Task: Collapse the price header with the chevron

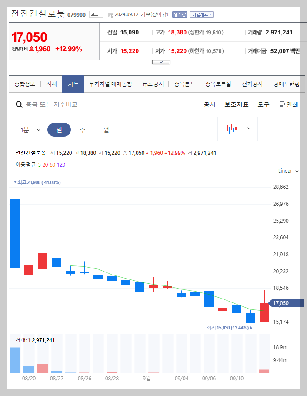Action: tap(161, 61)
